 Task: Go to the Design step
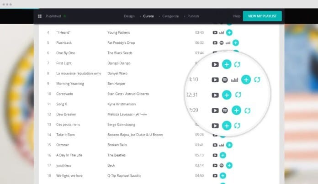tap(129, 16)
